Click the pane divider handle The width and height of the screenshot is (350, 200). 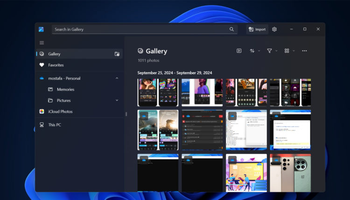coord(126,114)
